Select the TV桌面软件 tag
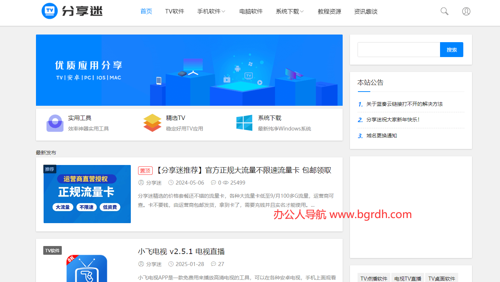 click(x=441, y=278)
